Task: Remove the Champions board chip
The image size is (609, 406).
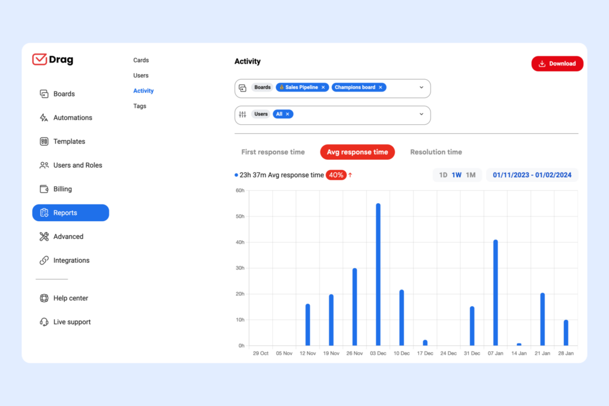Action: point(381,87)
